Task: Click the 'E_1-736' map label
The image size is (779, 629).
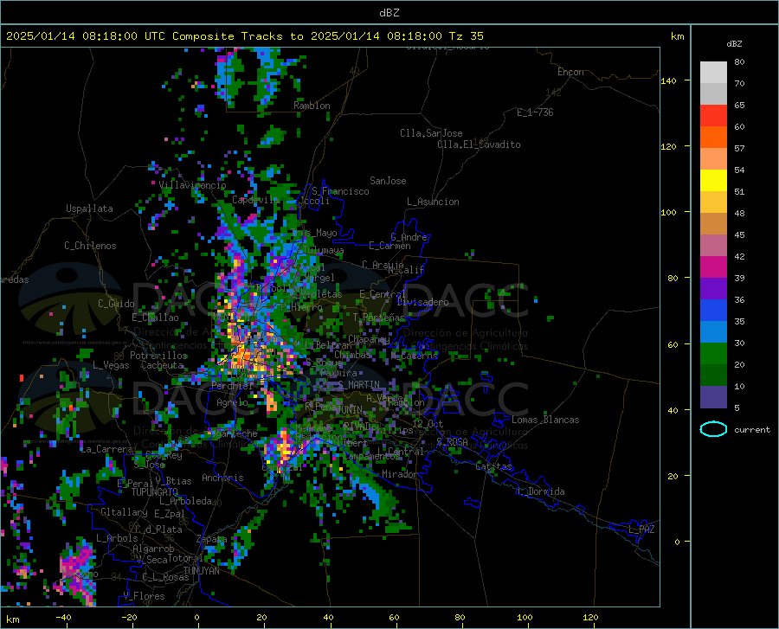Action: (x=535, y=112)
